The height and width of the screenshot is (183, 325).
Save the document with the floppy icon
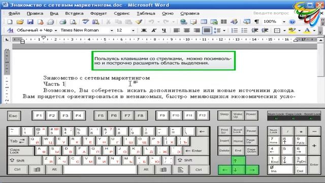point(30,21)
